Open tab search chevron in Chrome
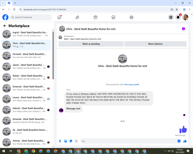This screenshot has width=193, height=154. (3, 3)
